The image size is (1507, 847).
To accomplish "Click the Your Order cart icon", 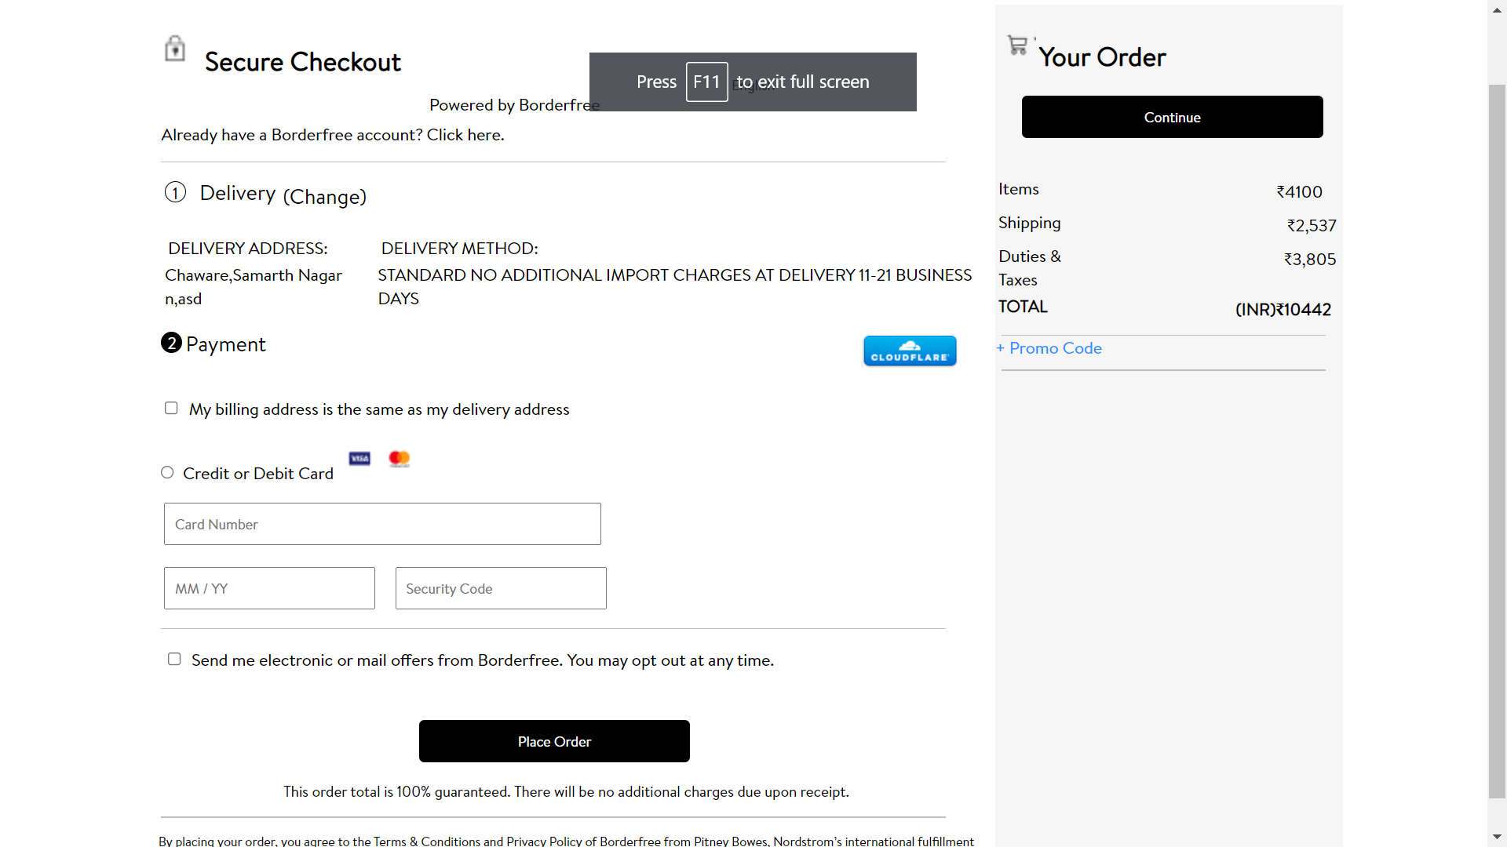I will (x=1018, y=45).
